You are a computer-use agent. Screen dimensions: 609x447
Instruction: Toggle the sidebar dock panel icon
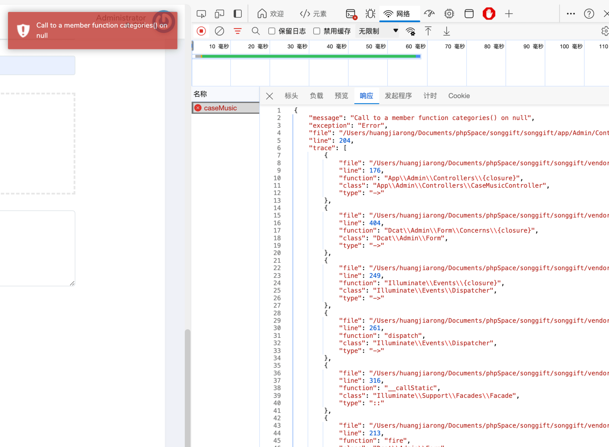pos(237,14)
